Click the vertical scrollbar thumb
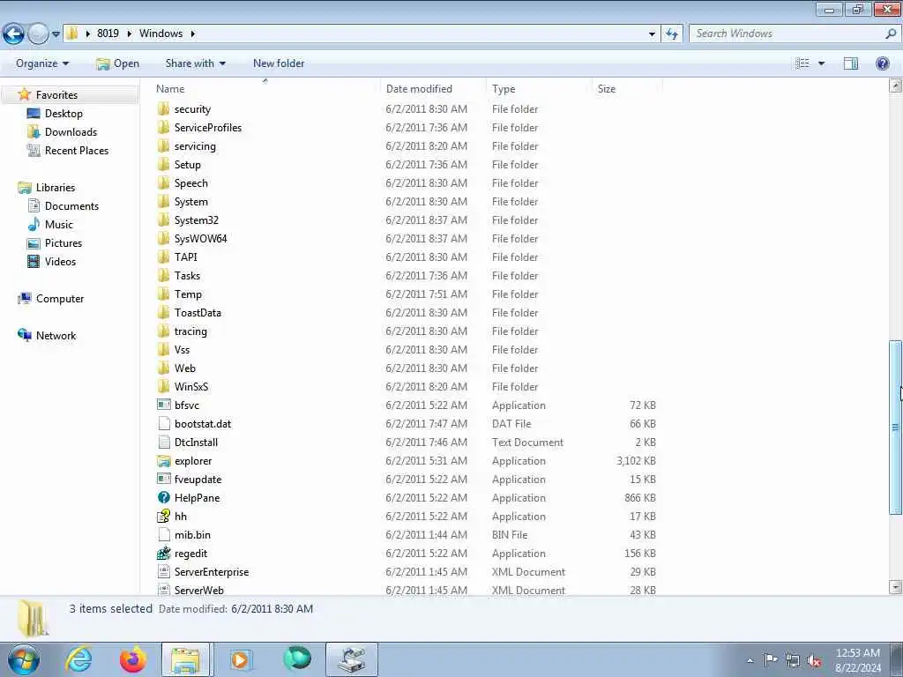 895,427
